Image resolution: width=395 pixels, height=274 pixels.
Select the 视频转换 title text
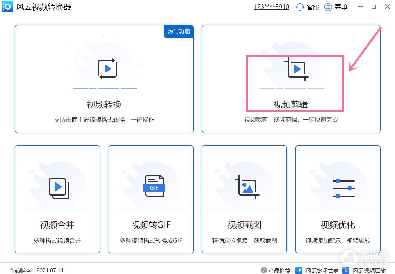(104, 104)
